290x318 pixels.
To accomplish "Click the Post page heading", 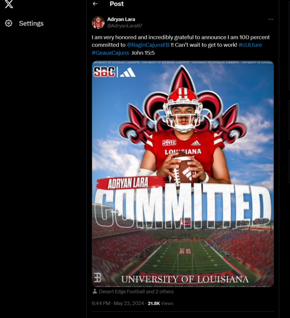I will pos(117,4).
